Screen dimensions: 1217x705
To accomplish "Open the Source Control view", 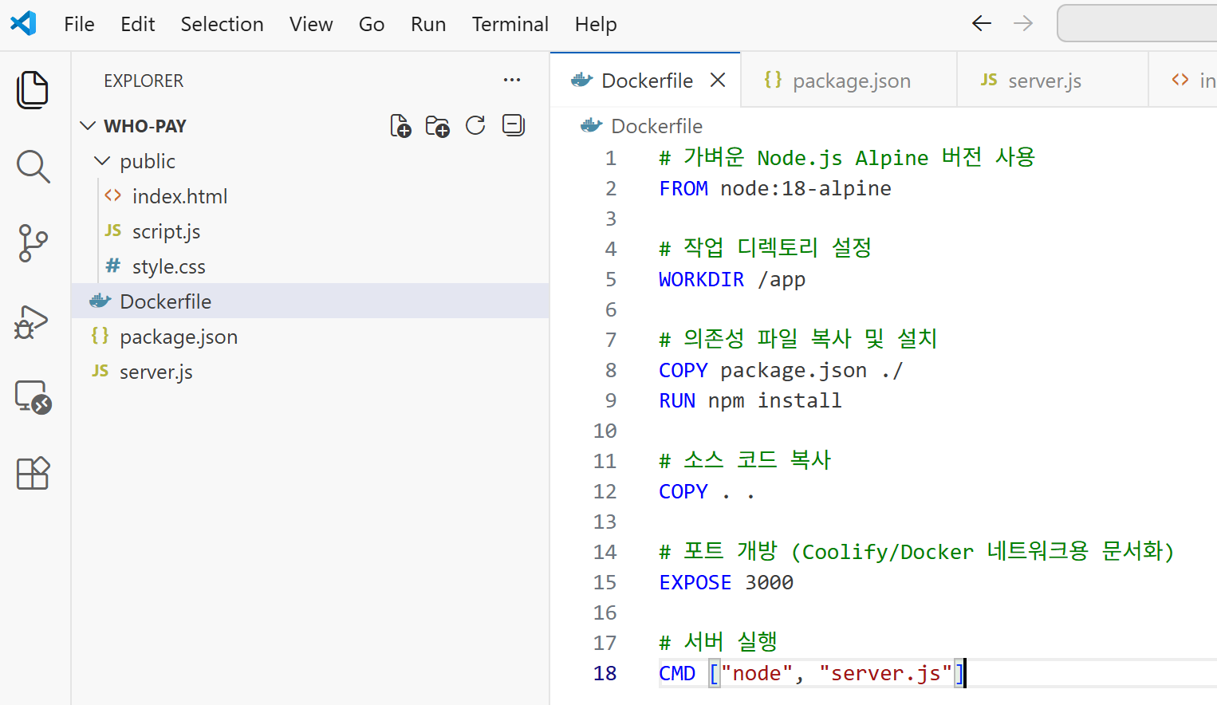I will coord(33,243).
